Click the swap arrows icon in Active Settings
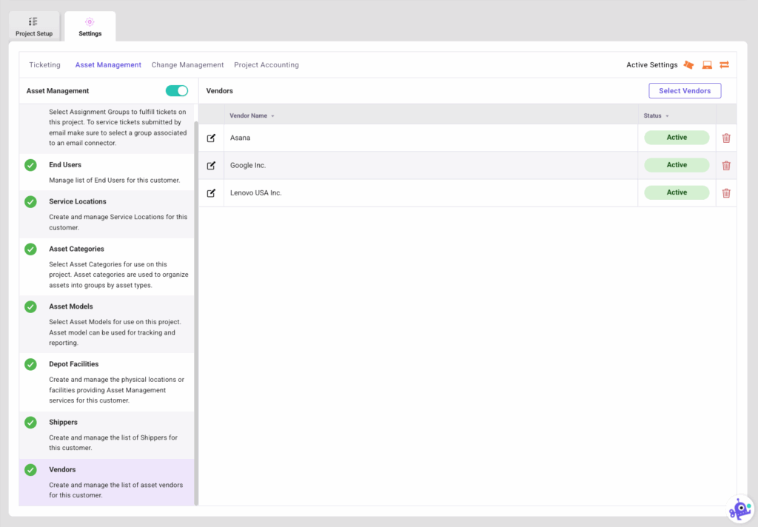This screenshot has height=527, width=758. tap(724, 64)
